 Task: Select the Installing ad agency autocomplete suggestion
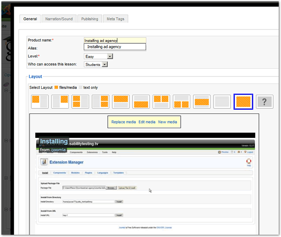pos(115,47)
